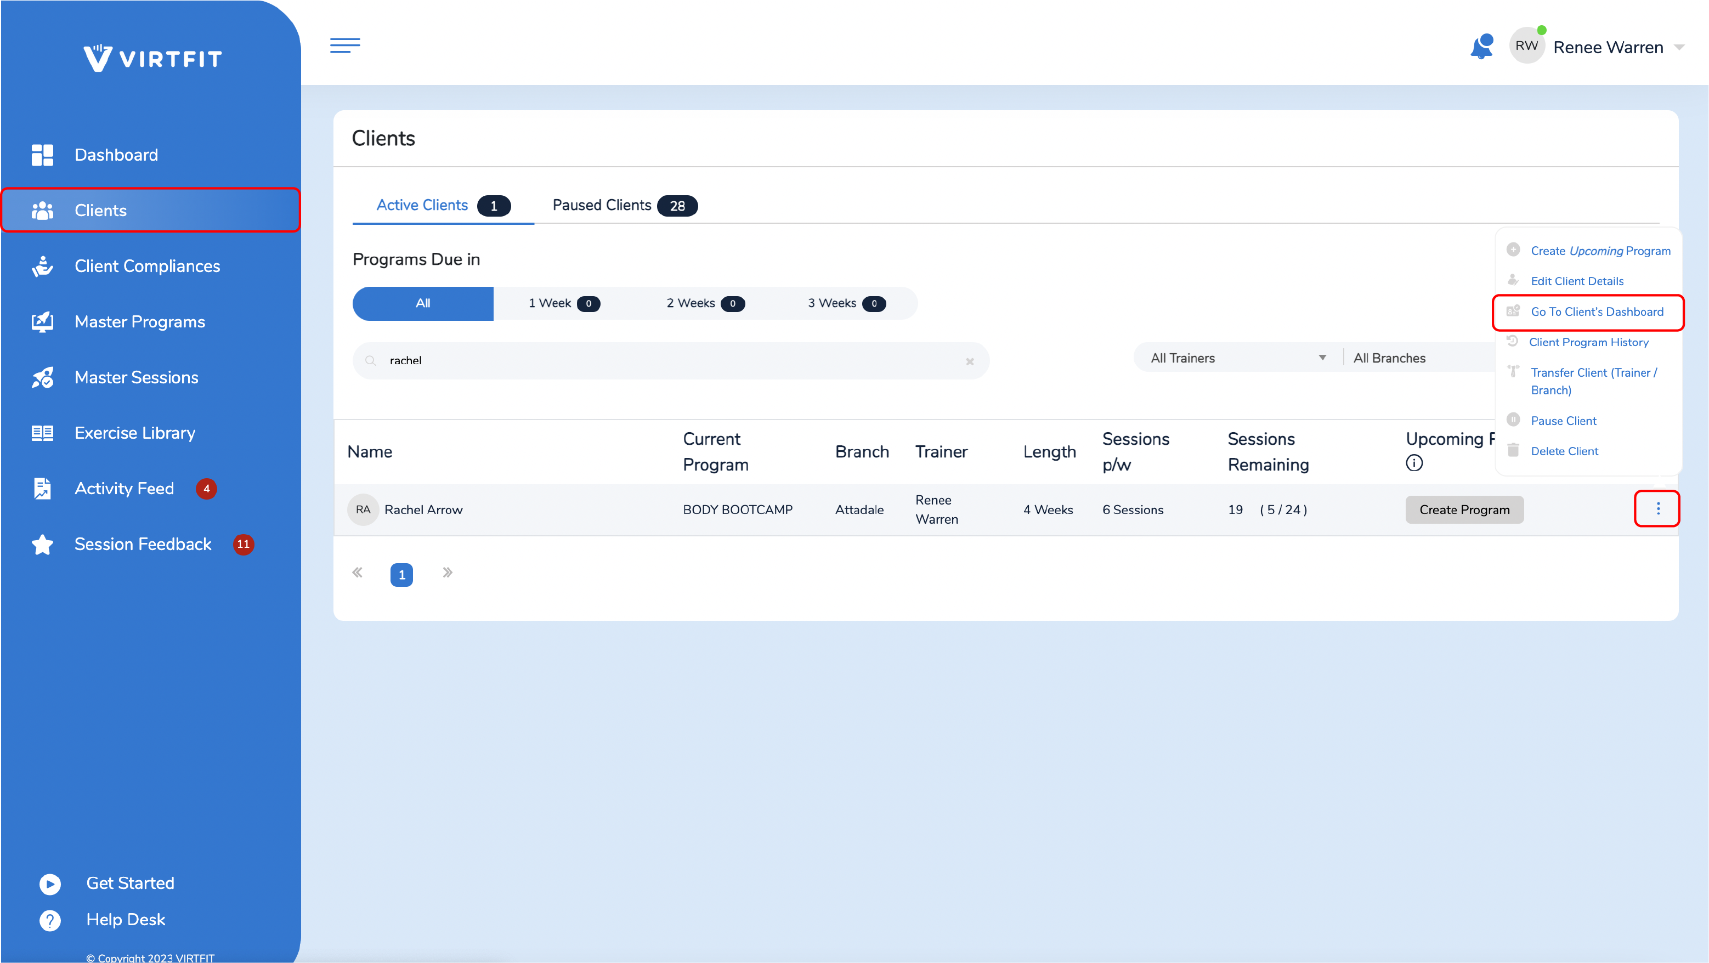Viewport: 1709px width, 963px height.
Task: Click the search magnifier icon
Action: click(x=371, y=361)
